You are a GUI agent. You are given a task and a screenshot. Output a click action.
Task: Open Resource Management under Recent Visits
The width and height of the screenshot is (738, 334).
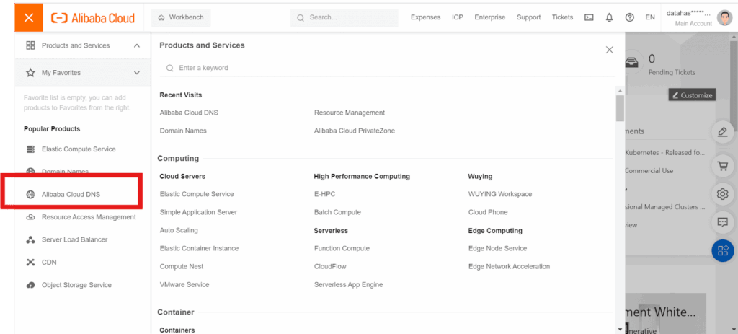click(x=350, y=113)
